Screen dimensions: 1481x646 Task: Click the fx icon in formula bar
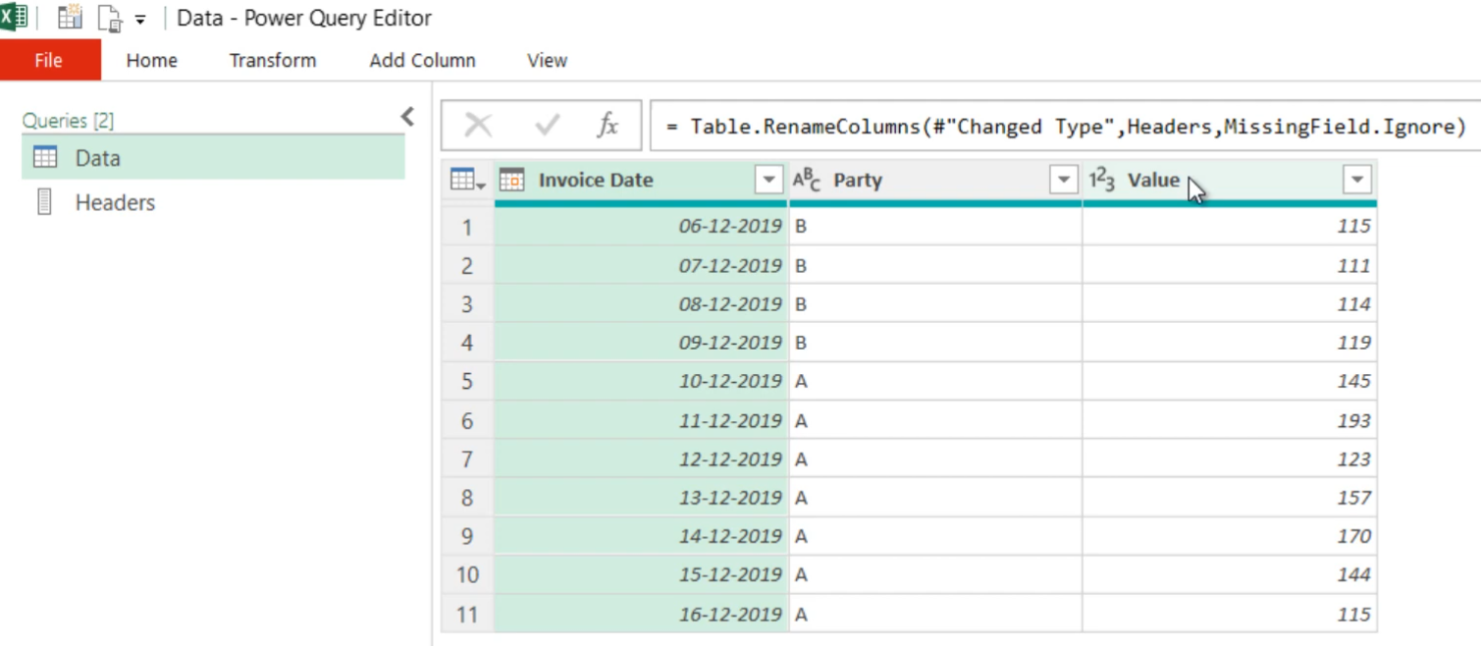(607, 126)
